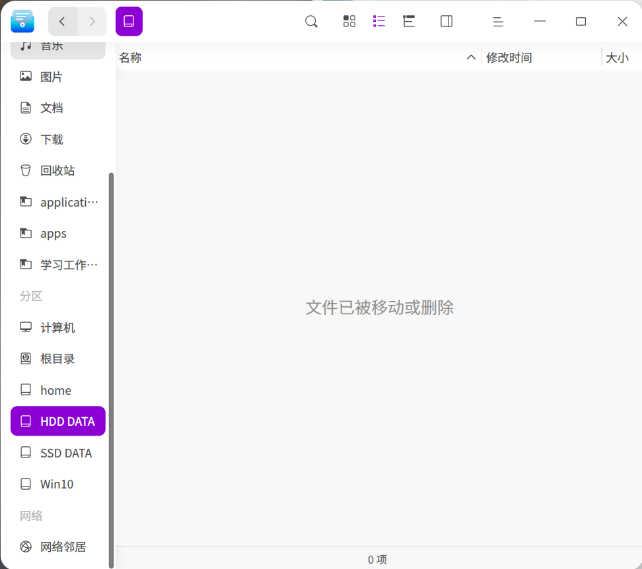Image resolution: width=642 pixels, height=569 pixels.
Task: Click the 0 项 status text
Action: click(x=377, y=560)
